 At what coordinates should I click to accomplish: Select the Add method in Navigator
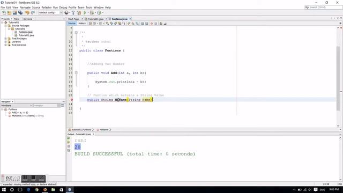(20, 113)
